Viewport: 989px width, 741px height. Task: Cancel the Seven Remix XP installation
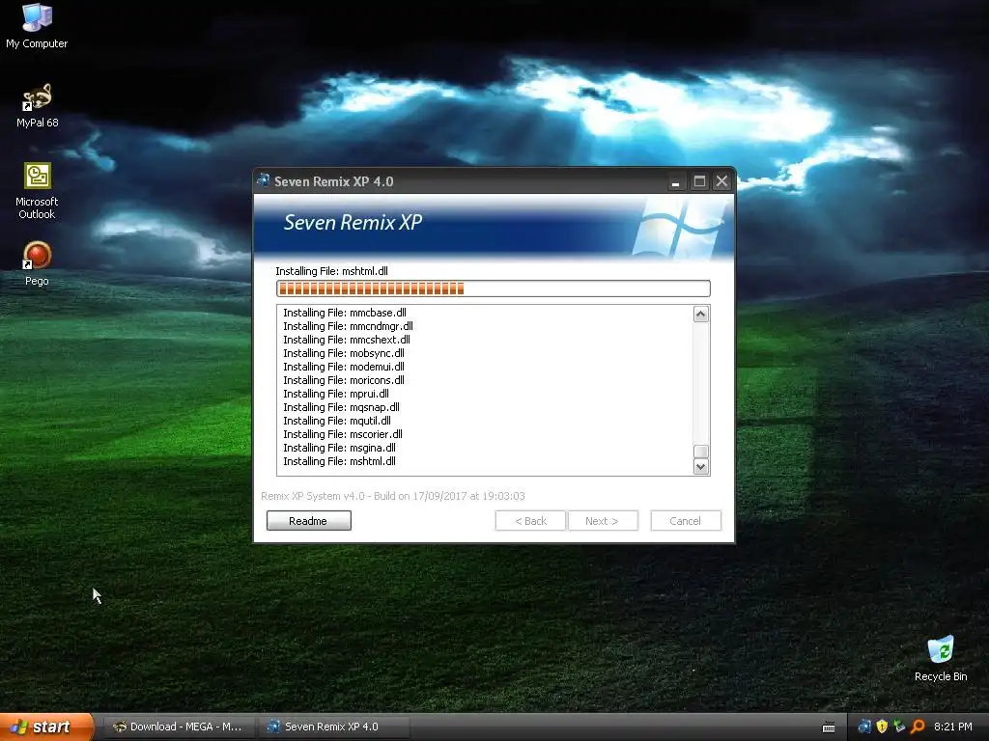click(x=686, y=520)
